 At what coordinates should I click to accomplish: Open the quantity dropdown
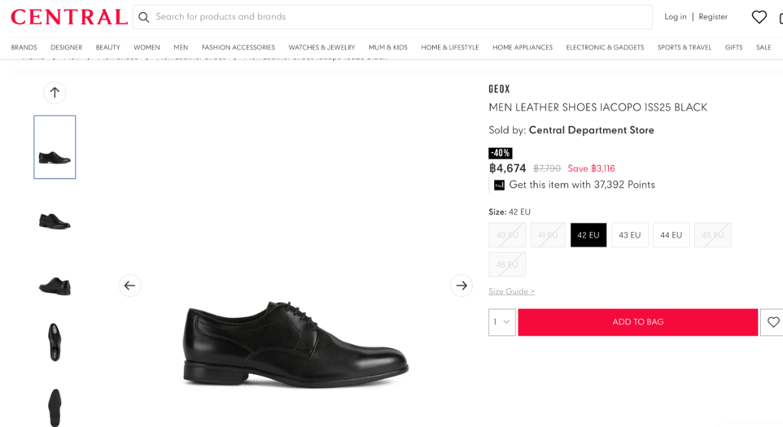pyautogui.click(x=502, y=322)
